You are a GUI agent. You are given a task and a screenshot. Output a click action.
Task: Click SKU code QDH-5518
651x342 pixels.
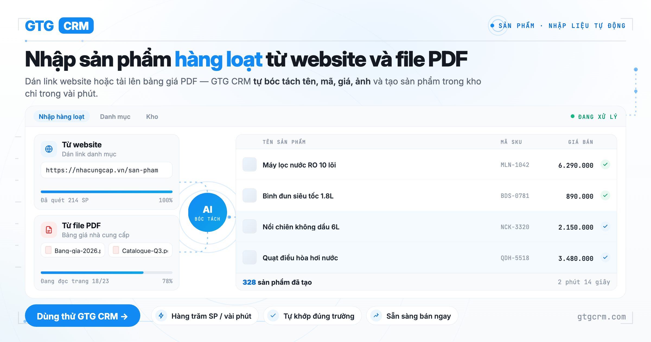(515, 258)
